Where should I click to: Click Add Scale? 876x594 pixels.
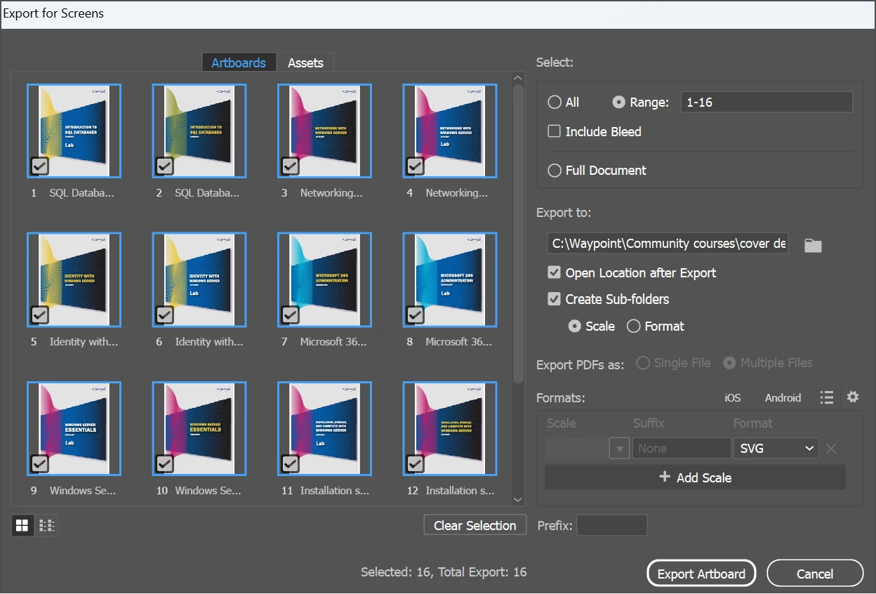[x=696, y=477]
